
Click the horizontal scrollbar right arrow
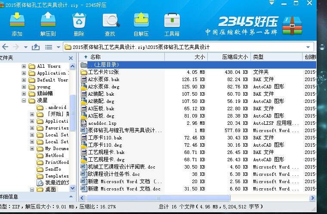(x=312, y=198)
